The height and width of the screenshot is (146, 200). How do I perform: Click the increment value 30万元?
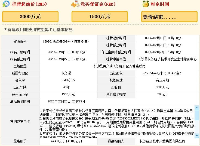click(162, 94)
